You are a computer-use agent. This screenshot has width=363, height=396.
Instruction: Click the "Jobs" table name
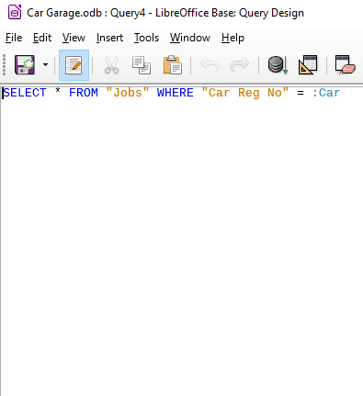127,93
